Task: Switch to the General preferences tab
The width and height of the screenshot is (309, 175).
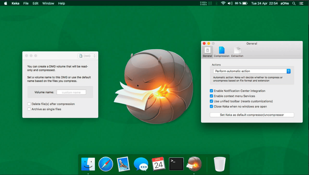Action: tap(207, 52)
